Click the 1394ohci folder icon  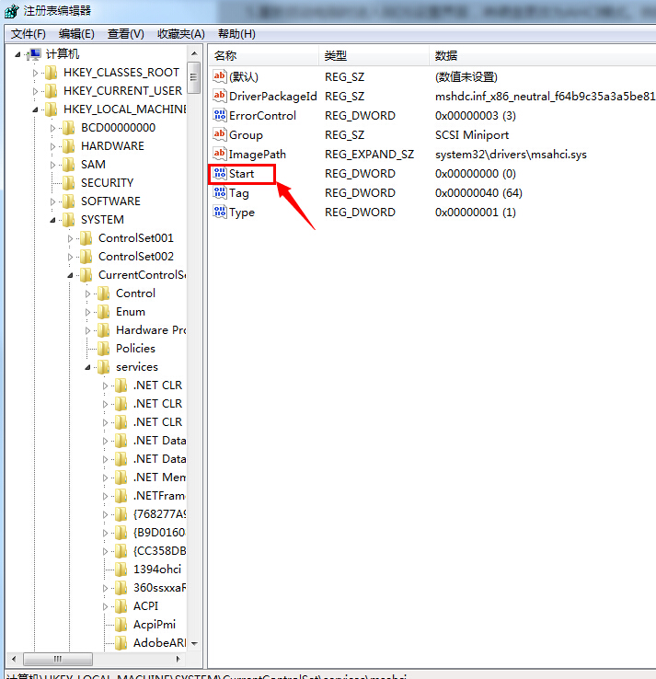click(x=121, y=569)
